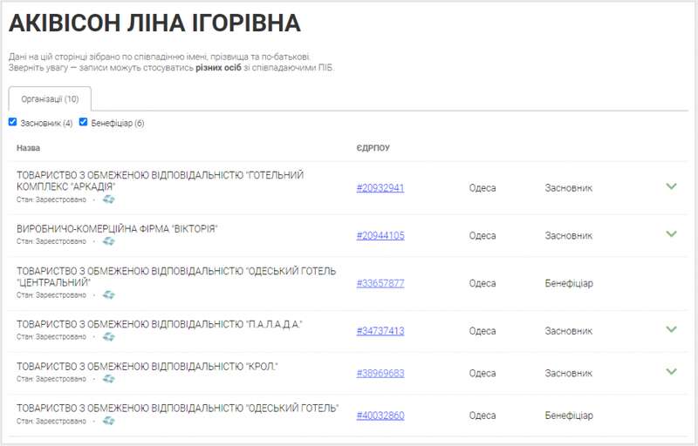Uncheck the Засновник (4) checkbox
Viewport: 698px width, 446px height.
pos(13,122)
